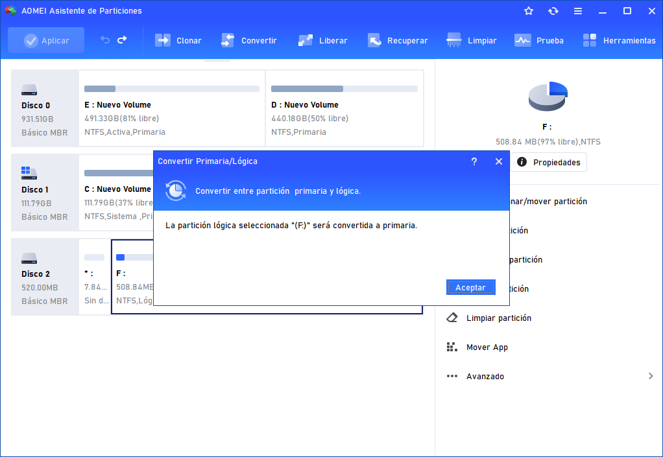This screenshot has width=663, height=457.
Task: Click text "520.00MB" under Disco 2
Action: click(40, 288)
